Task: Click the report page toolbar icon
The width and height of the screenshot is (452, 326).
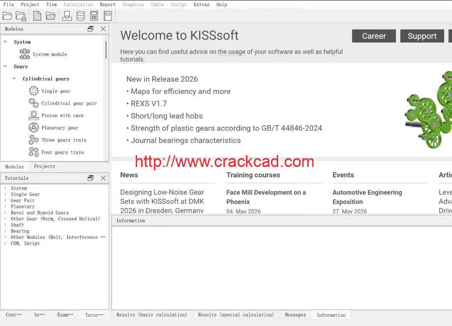Action: pyautogui.click(x=108, y=16)
